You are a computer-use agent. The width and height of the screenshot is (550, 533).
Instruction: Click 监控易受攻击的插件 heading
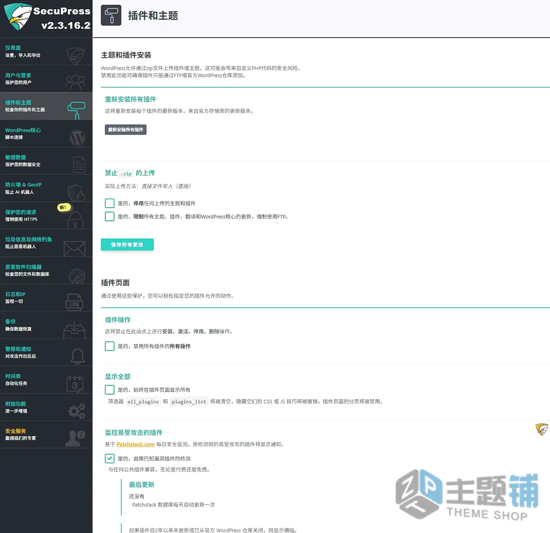pyautogui.click(x=134, y=433)
